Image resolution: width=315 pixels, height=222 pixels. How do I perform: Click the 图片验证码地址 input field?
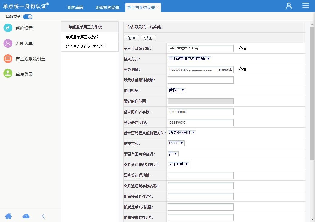tap(200, 175)
